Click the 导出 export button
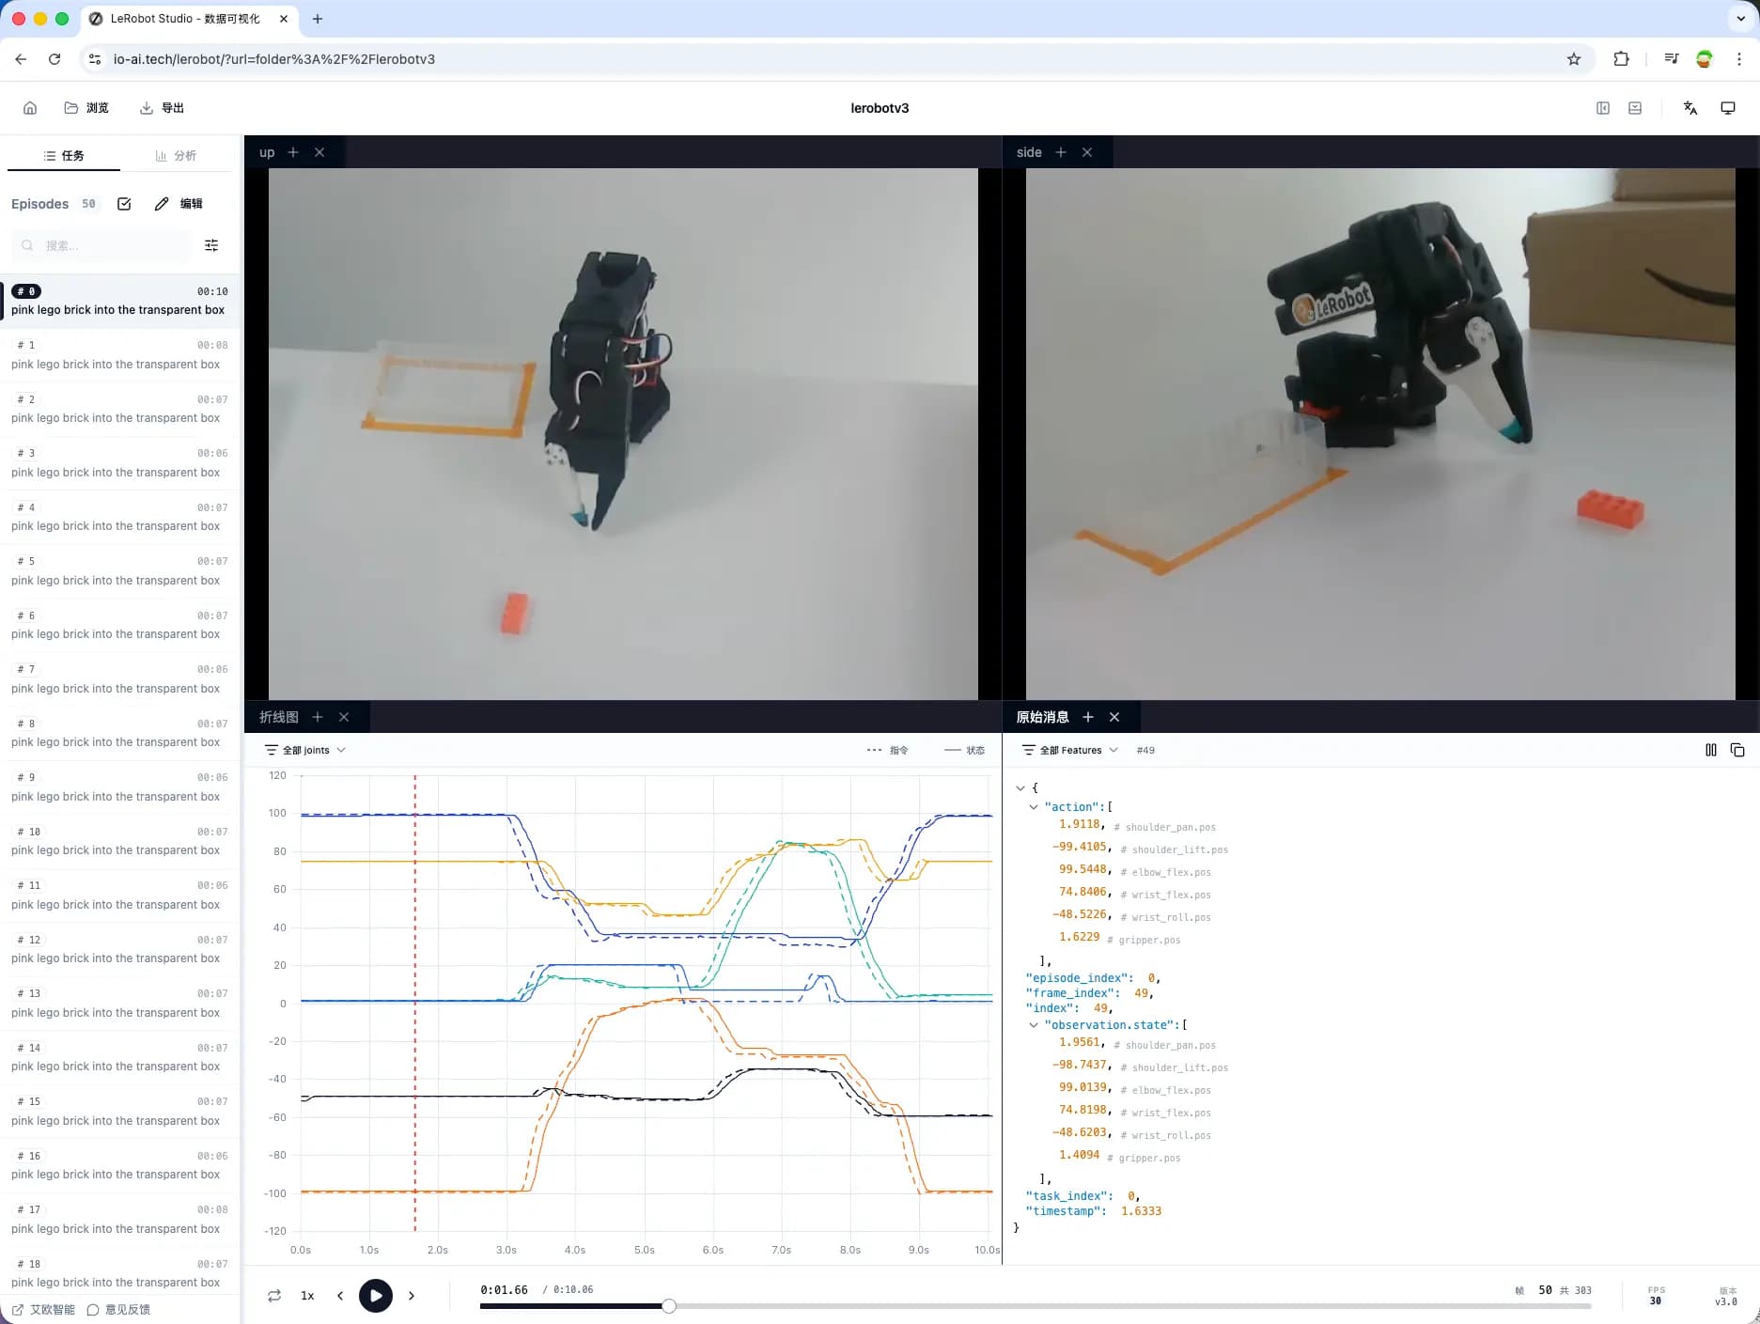 click(162, 108)
